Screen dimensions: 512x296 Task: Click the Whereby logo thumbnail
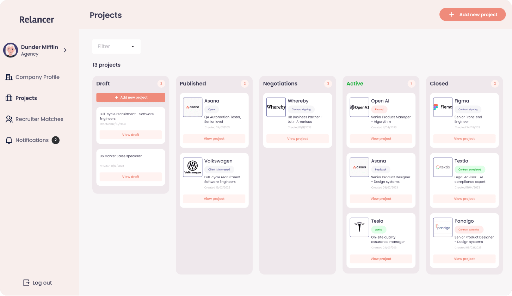[x=276, y=107]
